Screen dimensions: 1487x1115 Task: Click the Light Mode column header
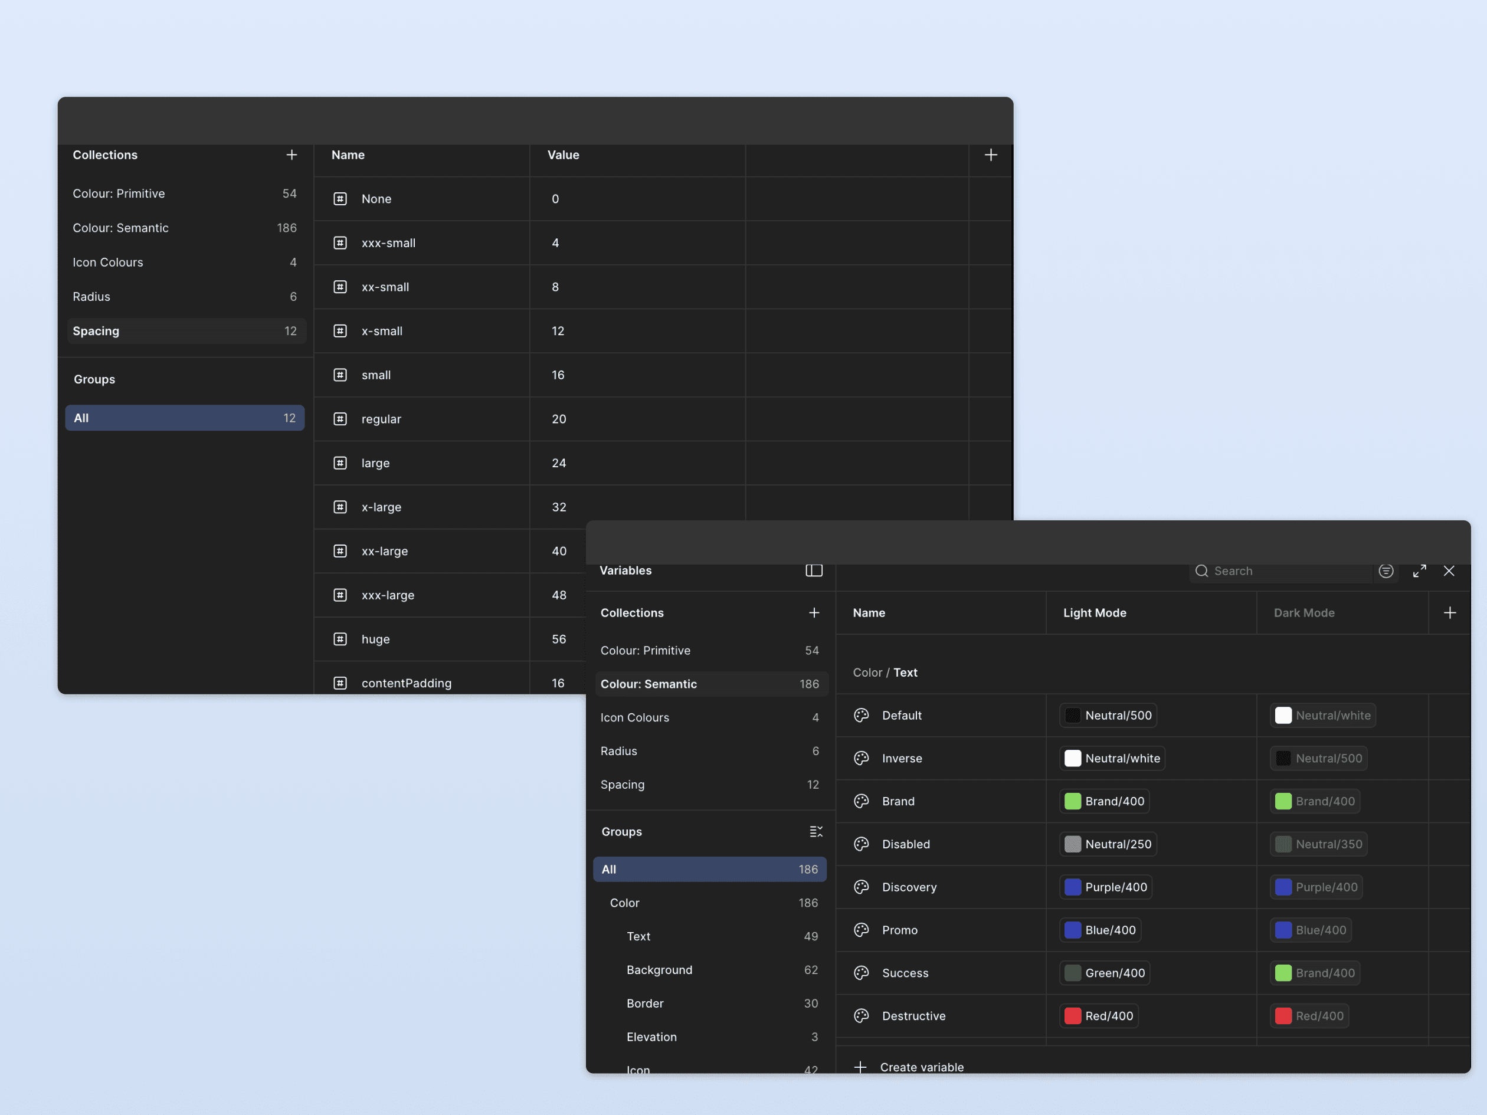1095,612
